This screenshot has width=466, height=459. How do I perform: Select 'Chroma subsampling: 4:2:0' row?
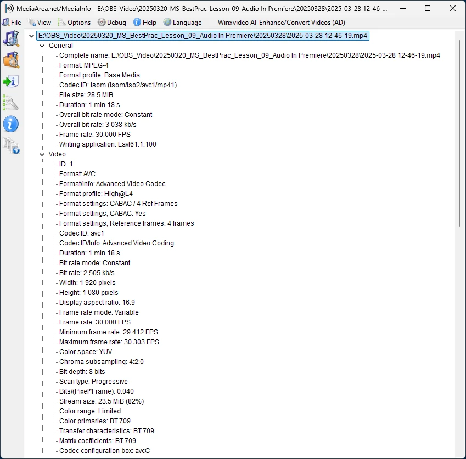102,361
